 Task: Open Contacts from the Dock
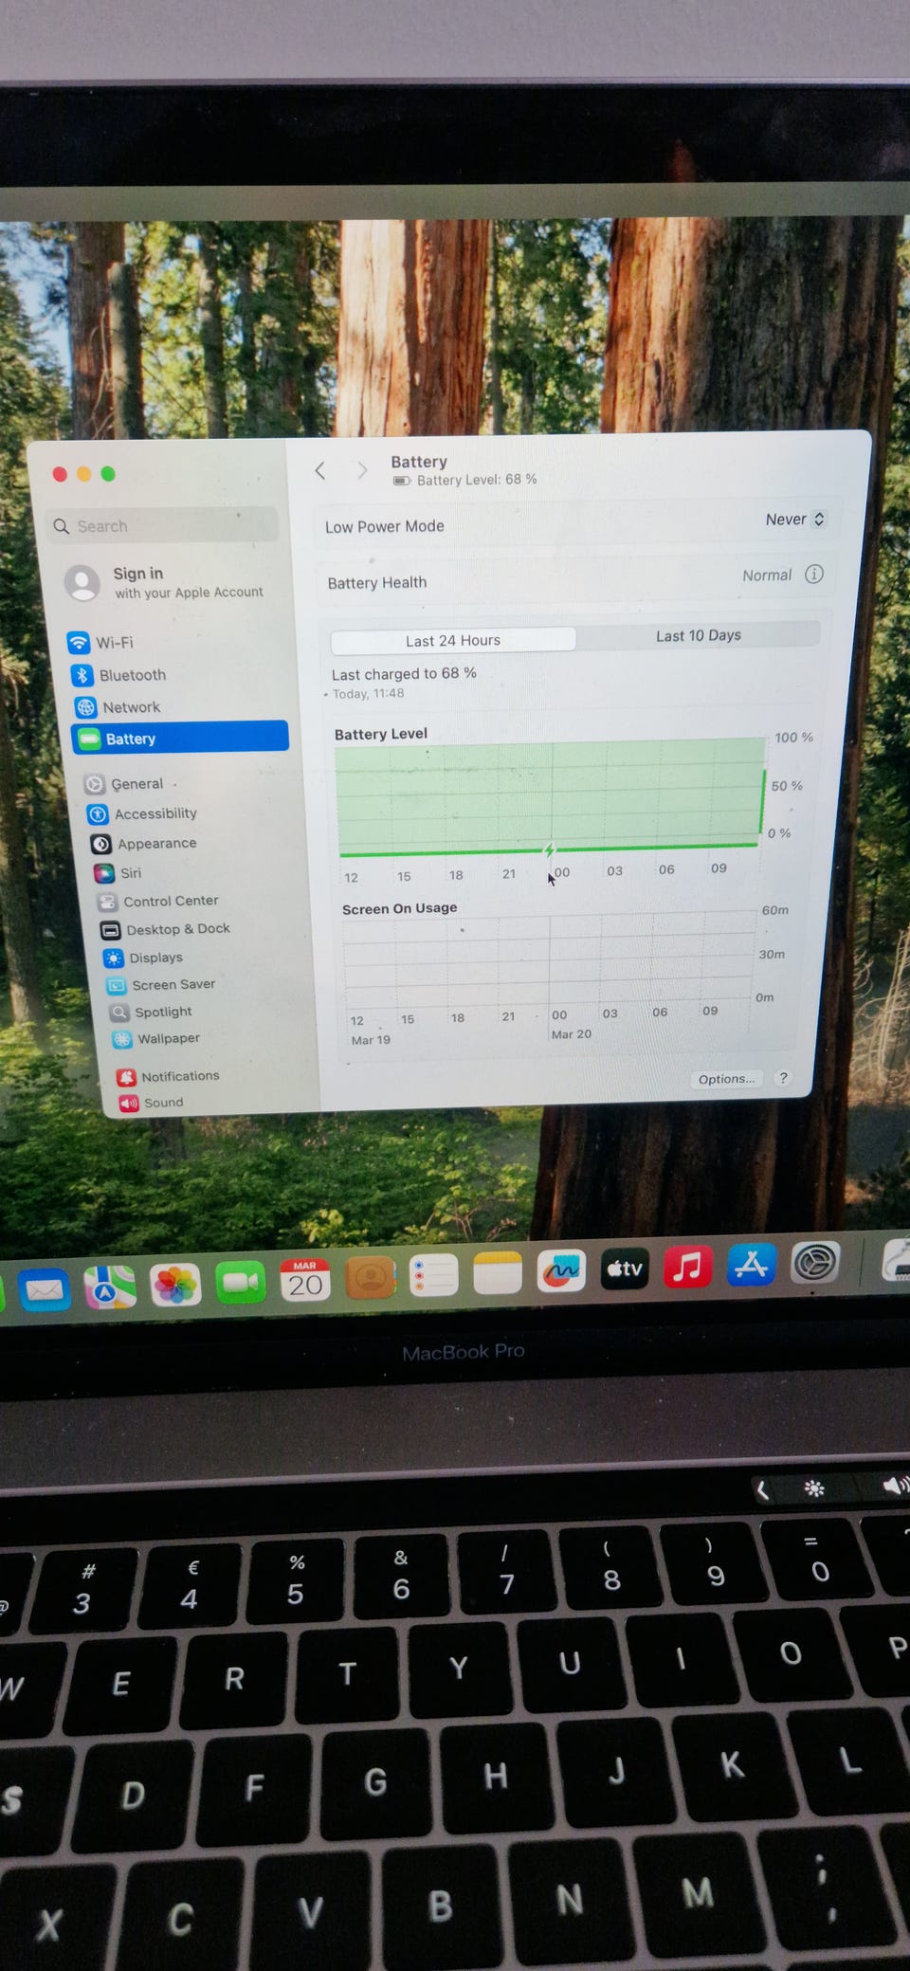(x=370, y=1278)
